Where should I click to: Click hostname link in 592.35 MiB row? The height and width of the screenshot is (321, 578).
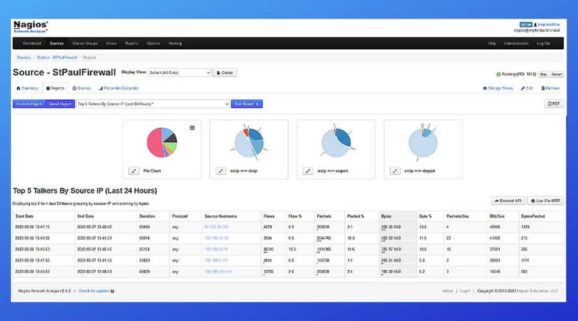(216, 227)
